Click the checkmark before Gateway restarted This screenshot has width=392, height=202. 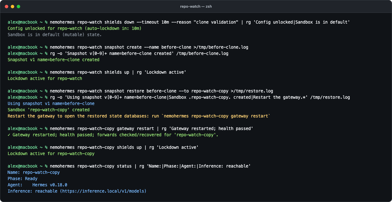(x=9, y=135)
